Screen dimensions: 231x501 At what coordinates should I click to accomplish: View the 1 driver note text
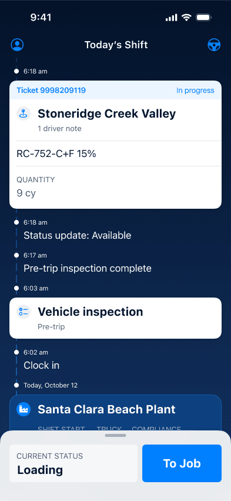click(59, 129)
